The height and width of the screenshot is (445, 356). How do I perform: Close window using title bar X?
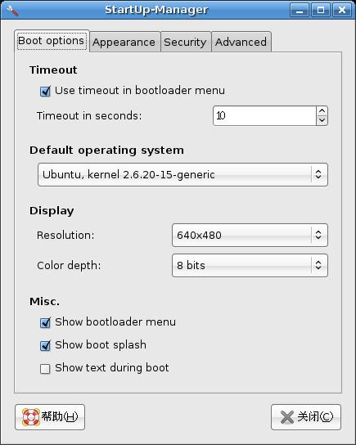click(x=342, y=10)
